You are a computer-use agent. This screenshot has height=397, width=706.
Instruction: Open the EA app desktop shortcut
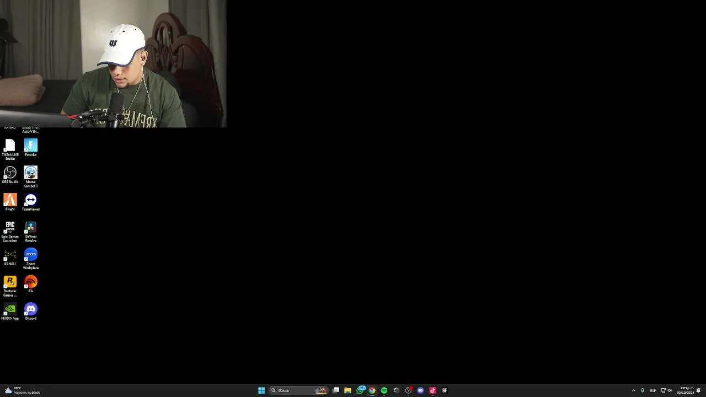(31, 285)
